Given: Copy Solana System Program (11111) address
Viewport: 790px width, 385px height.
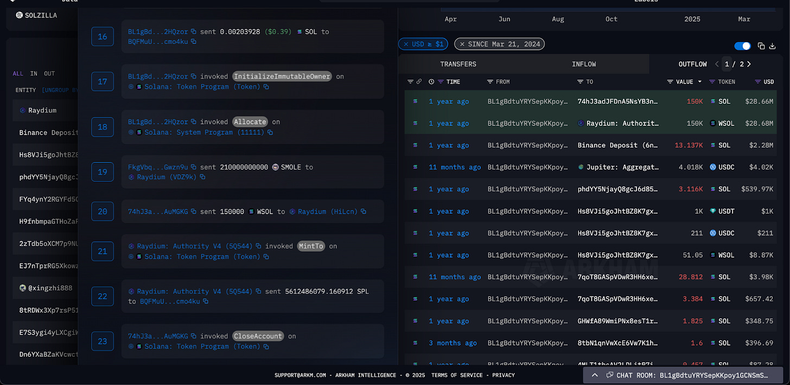Looking at the screenshot, I should click(x=270, y=132).
